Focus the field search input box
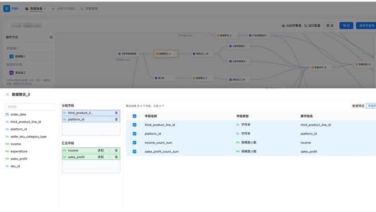376x212 pixels. click(x=31, y=107)
